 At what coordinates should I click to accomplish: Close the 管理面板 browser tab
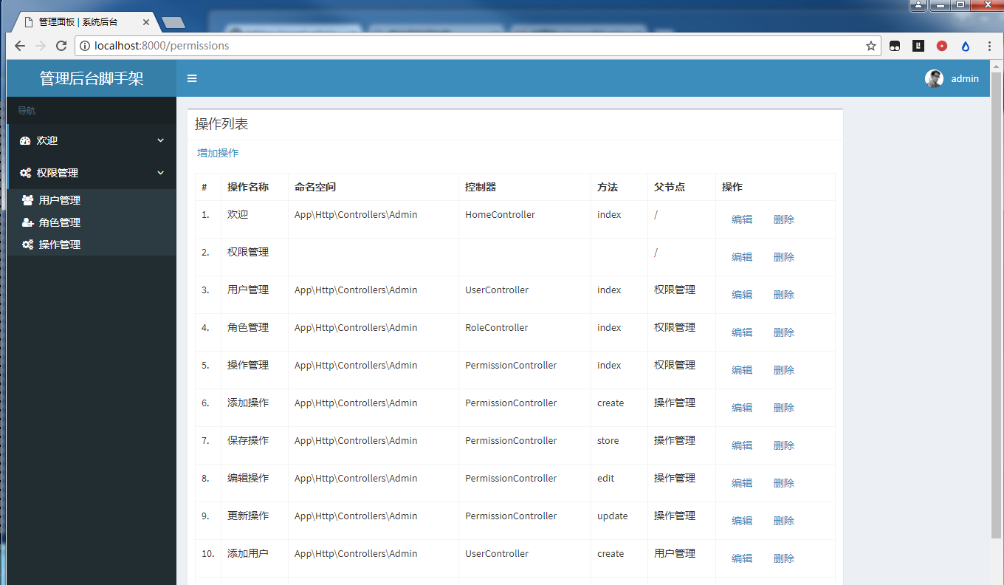click(146, 22)
